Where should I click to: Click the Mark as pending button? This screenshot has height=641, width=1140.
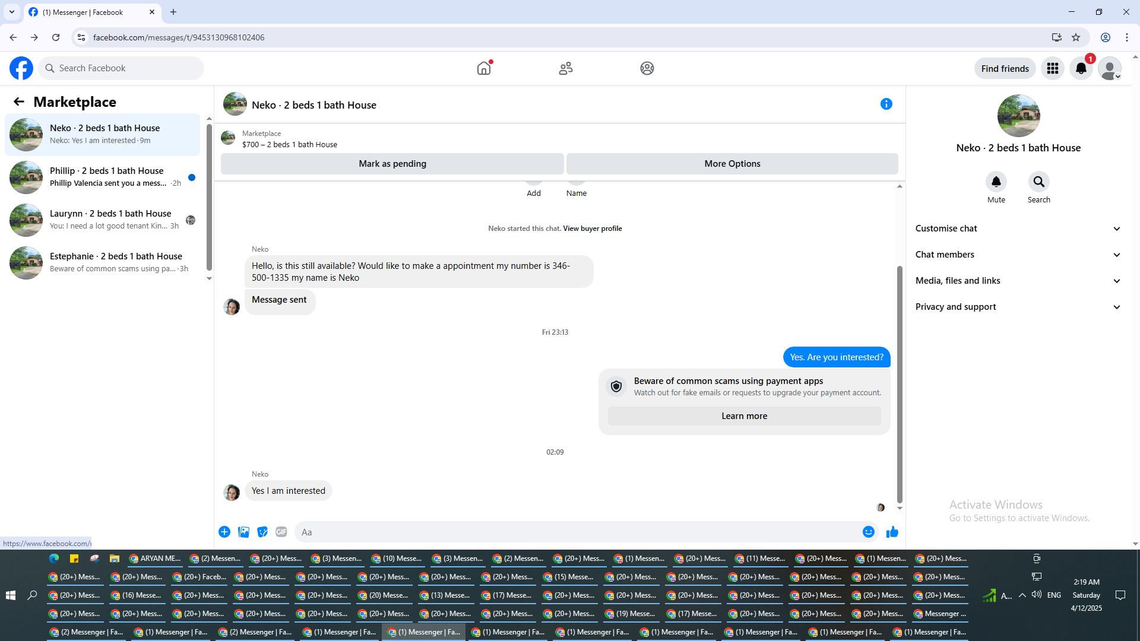392,164
